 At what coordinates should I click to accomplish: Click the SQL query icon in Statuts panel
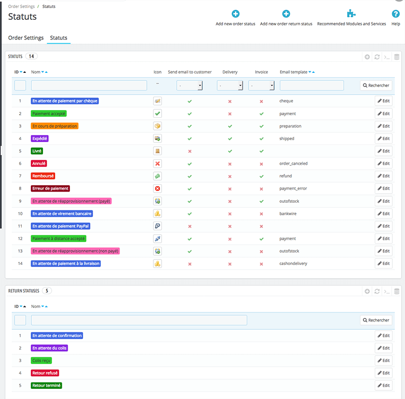[x=387, y=57]
